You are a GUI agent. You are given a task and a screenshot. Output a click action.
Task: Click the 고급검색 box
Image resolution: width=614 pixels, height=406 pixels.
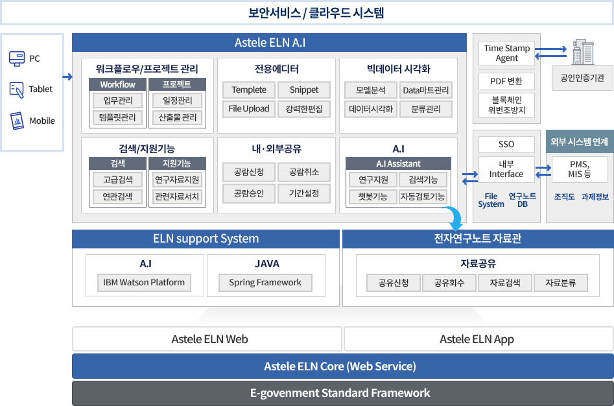118,180
